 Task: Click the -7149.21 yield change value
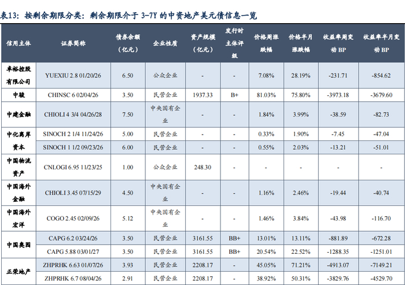pyautogui.click(x=381, y=265)
